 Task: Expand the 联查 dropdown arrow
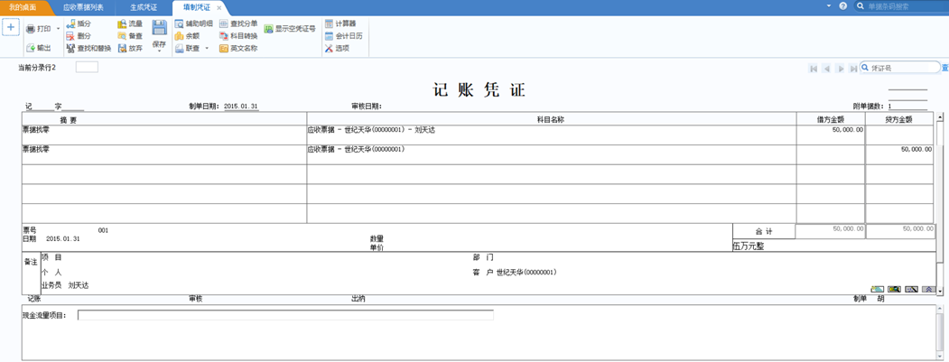coord(207,49)
